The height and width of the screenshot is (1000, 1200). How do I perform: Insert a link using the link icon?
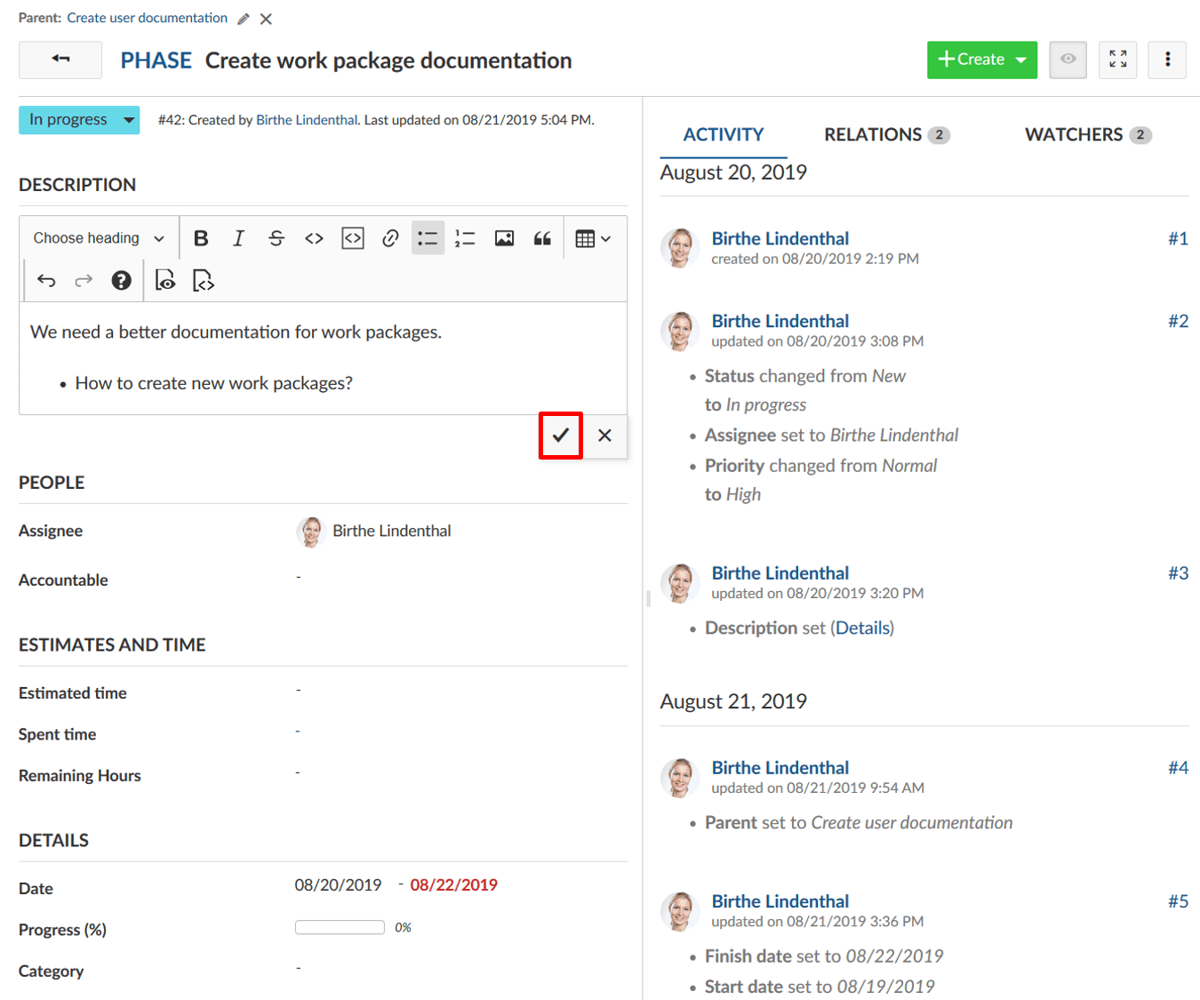tap(390, 238)
